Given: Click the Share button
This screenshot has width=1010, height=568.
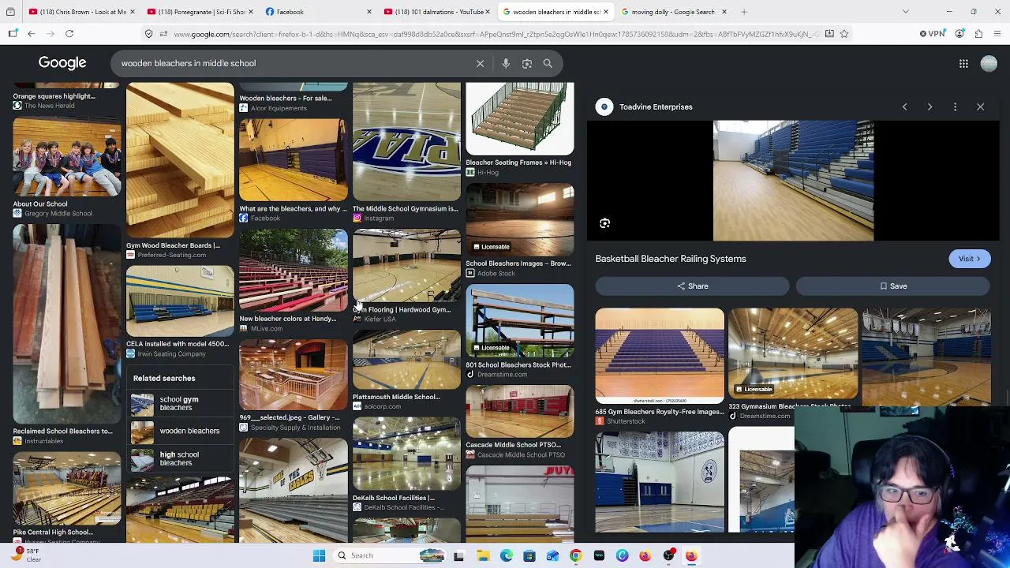Looking at the screenshot, I should point(693,286).
